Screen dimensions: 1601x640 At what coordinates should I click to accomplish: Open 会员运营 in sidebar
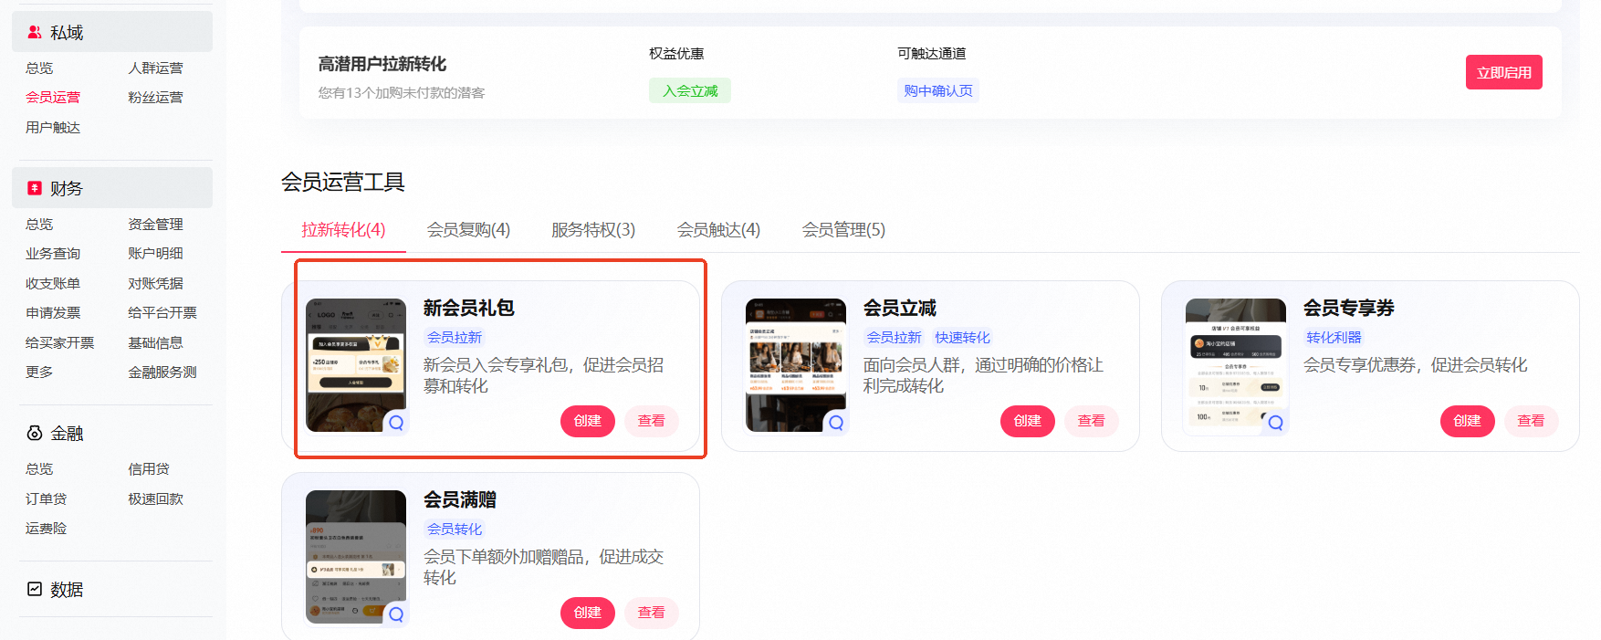click(x=53, y=98)
